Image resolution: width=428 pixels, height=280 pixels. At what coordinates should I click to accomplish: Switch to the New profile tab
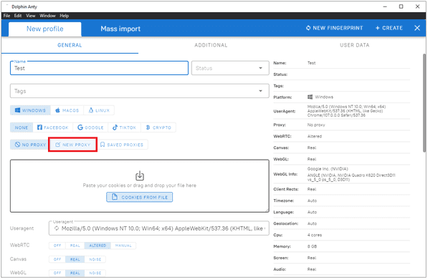pyautogui.click(x=45, y=29)
